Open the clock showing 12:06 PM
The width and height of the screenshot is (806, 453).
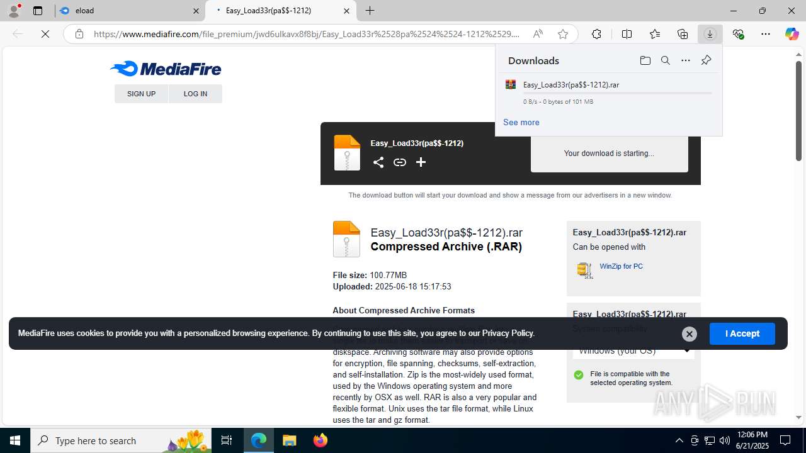tap(752, 440)
